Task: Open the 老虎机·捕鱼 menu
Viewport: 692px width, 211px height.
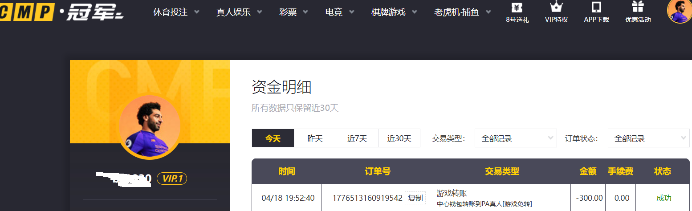Action: pyautogui.click(x=456, y=12)
